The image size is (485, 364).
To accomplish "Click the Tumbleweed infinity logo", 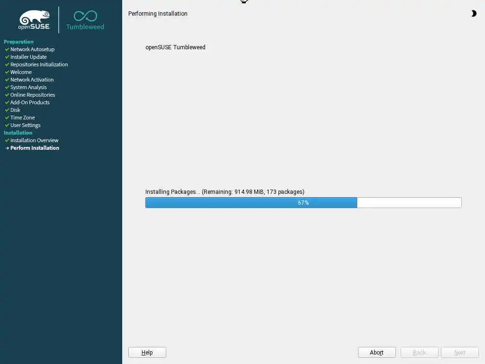I will pyautogui.click(x=85, y=20).
